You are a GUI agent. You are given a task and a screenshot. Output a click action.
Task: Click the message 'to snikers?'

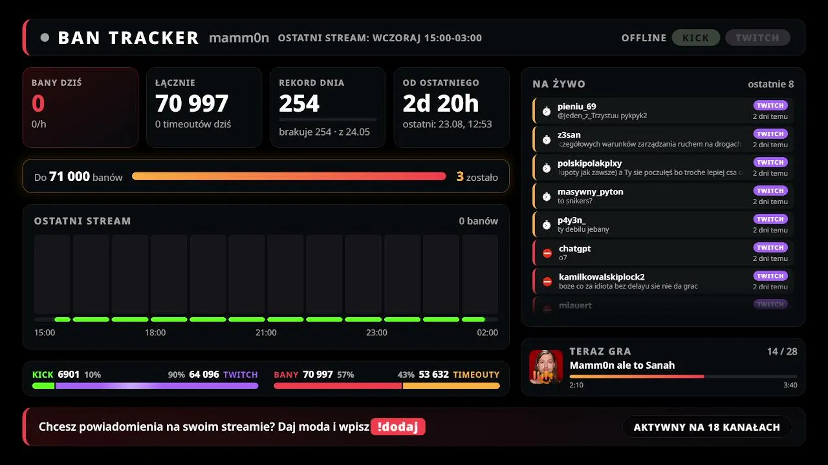click(575, 201)
